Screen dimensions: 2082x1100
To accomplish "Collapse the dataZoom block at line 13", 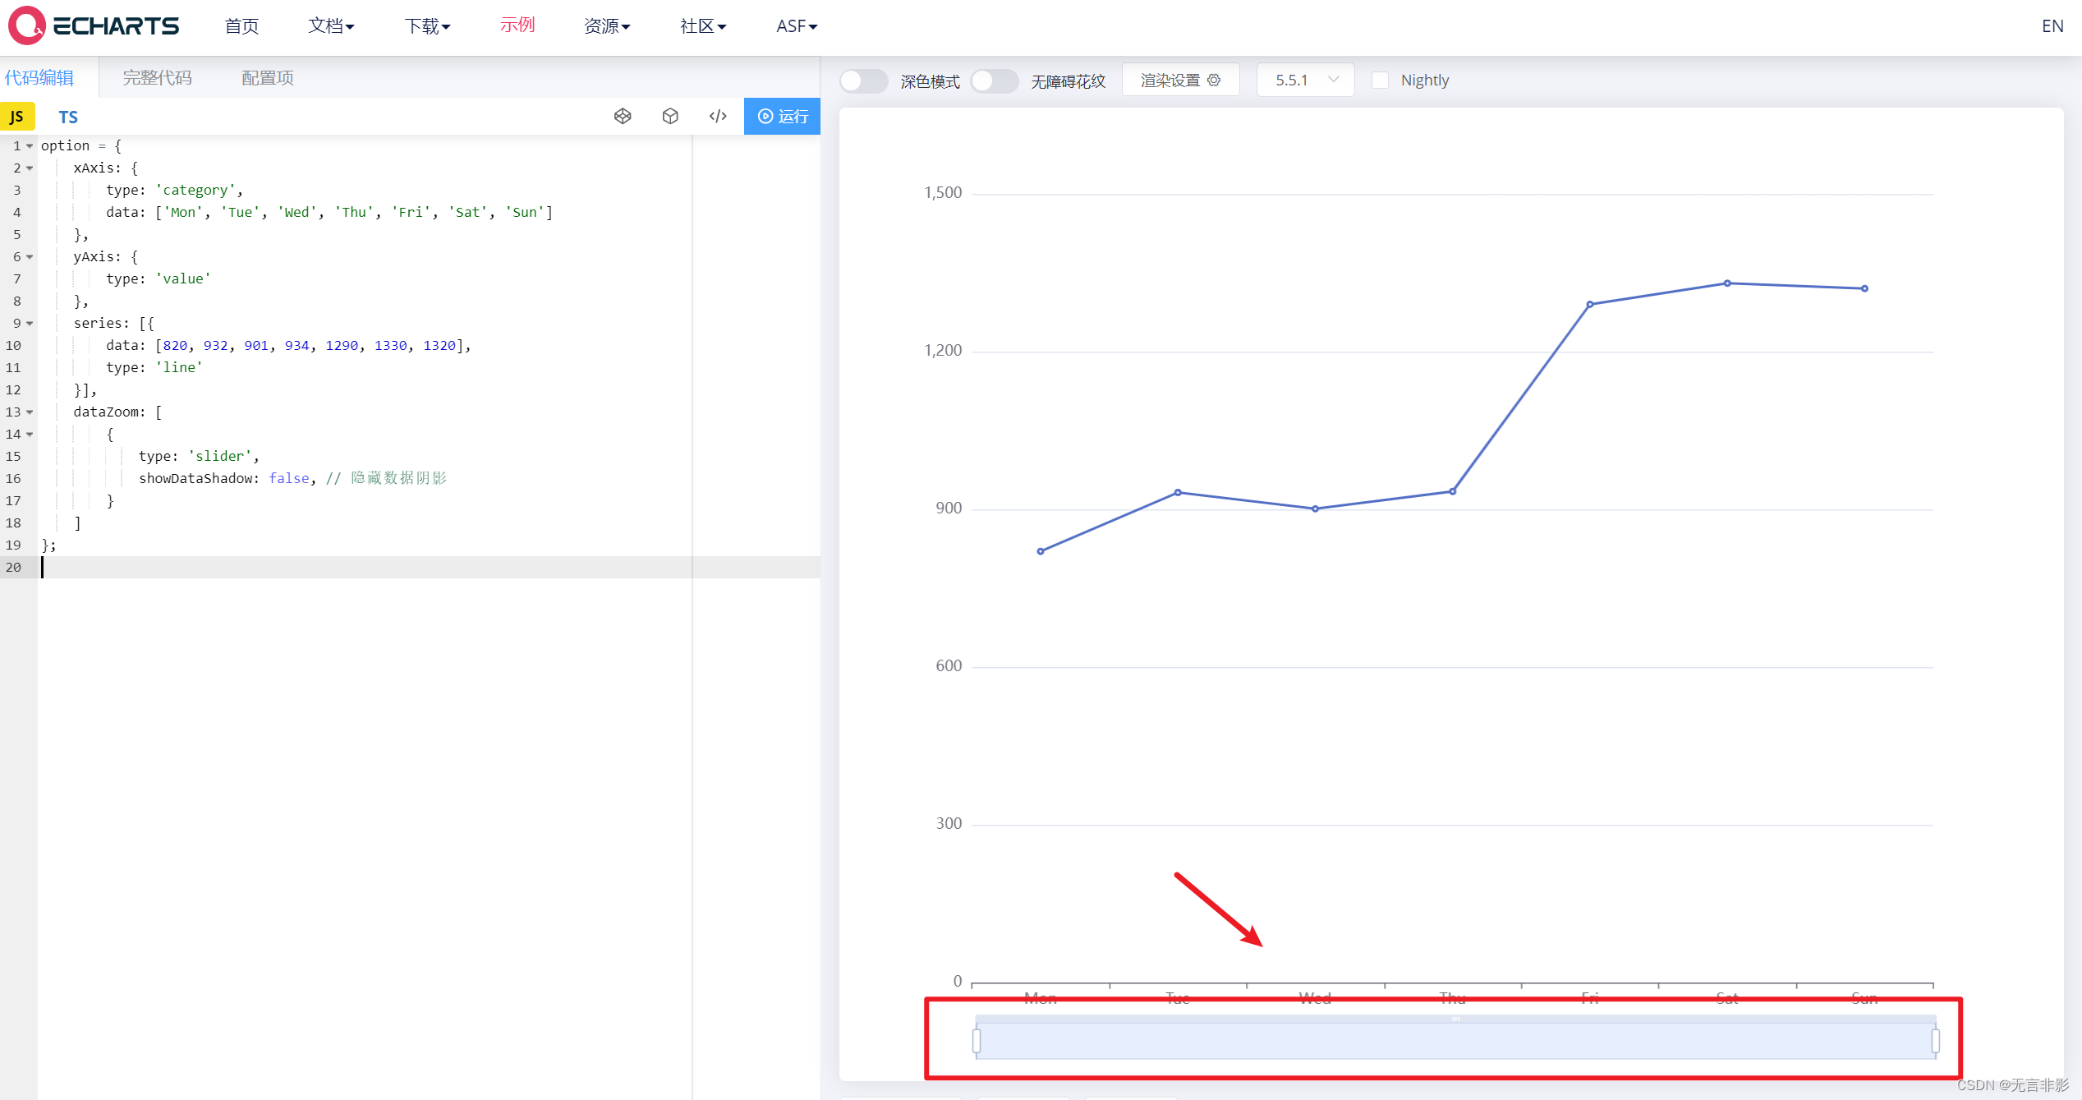I will pyautogui.click(x=30, y=412).
